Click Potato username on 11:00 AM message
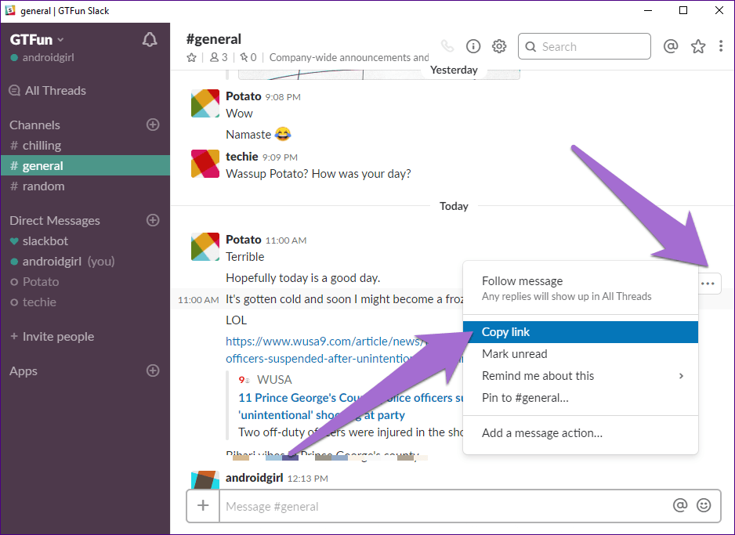 coord(243,240)
